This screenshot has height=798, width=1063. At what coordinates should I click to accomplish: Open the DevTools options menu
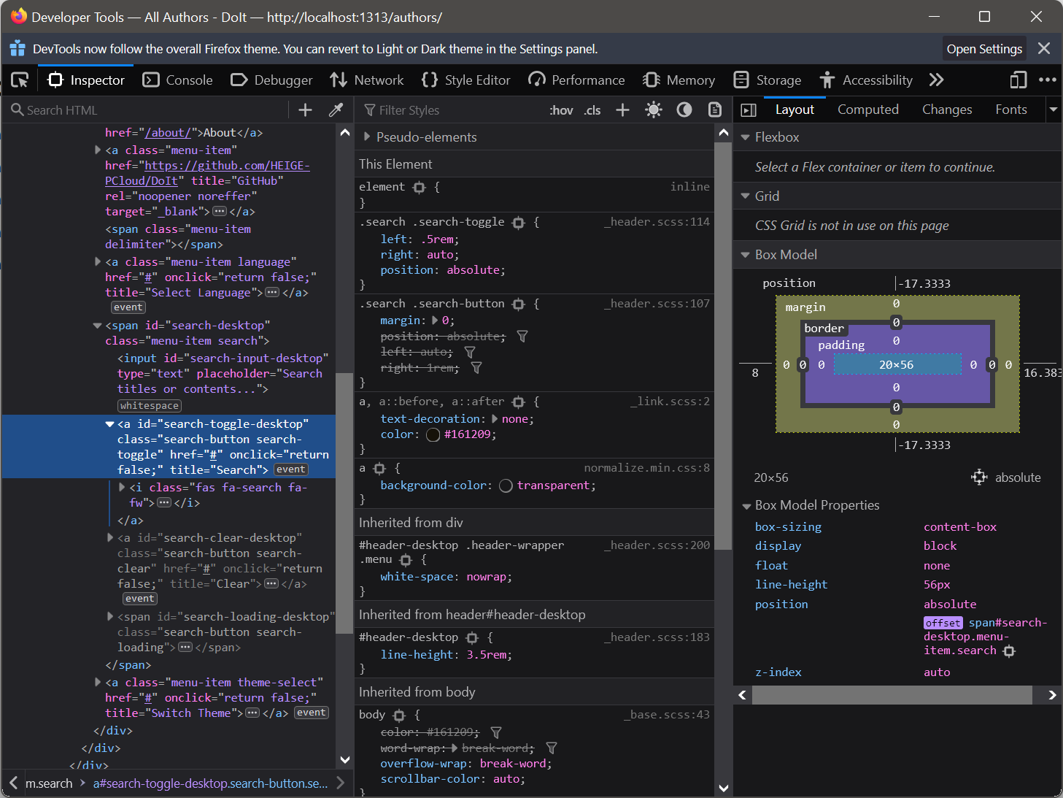coord(1047,80)
